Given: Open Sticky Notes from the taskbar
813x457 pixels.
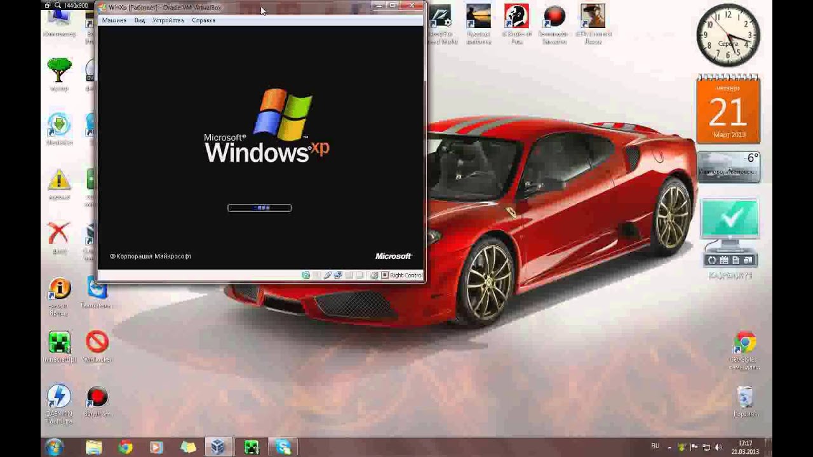Looking at the screenshot, I should click(188, 447).
